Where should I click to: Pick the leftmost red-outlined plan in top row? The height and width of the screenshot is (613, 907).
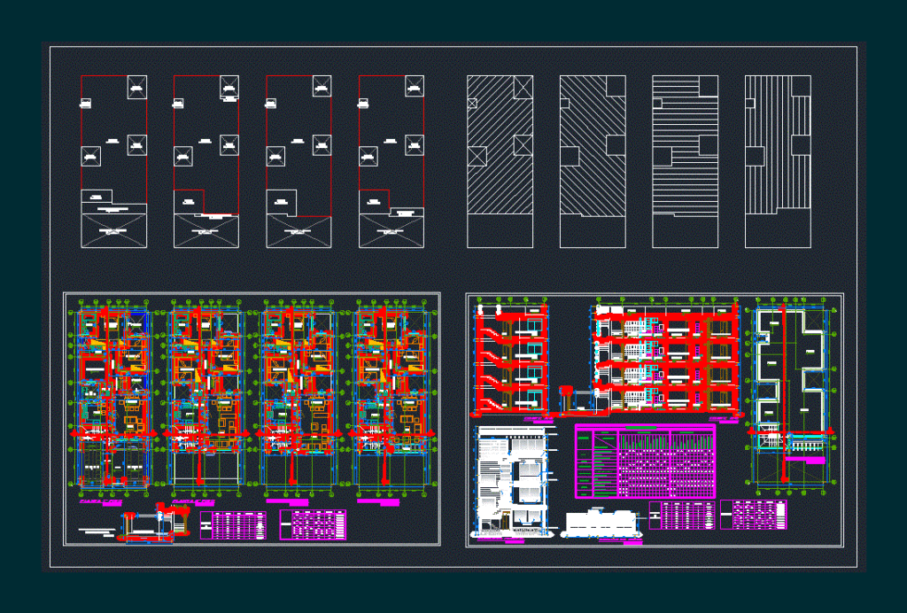pos(113,161)
